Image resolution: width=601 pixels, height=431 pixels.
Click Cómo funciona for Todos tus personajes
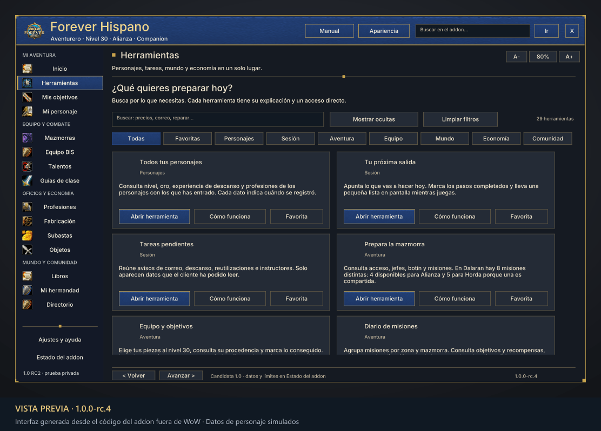pyautogui.click(x=230, y=217)
